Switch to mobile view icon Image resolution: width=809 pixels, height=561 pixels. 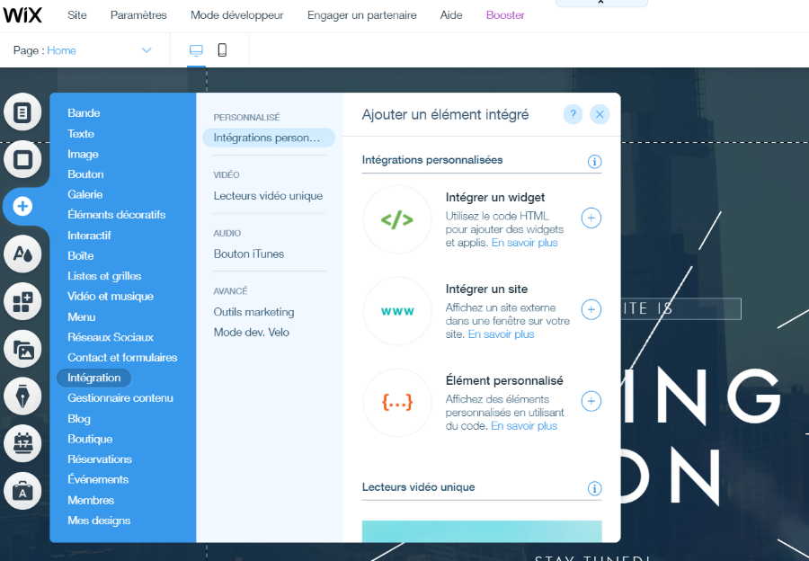[x=222, y=50]
